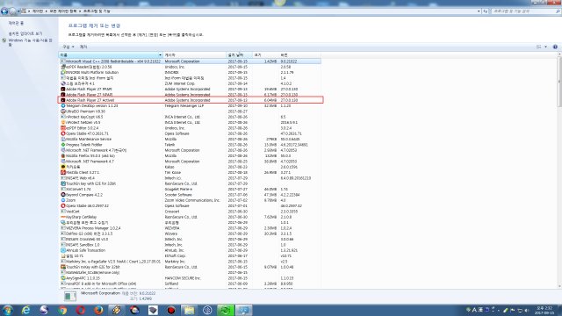Open Internet Explorer from the taskbar
The image size is (562, 316).
coord(25,310)
